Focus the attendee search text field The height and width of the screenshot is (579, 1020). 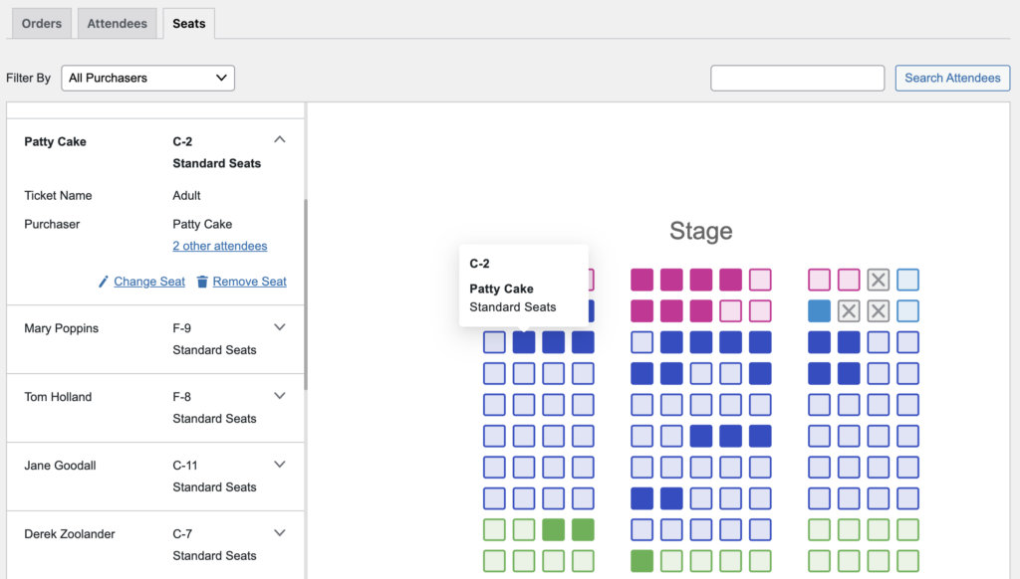(797, 78)
